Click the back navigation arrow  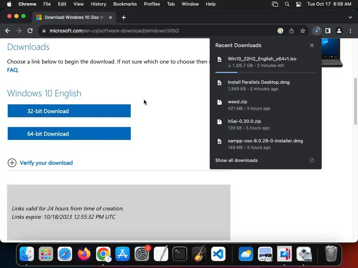point(8,31)
